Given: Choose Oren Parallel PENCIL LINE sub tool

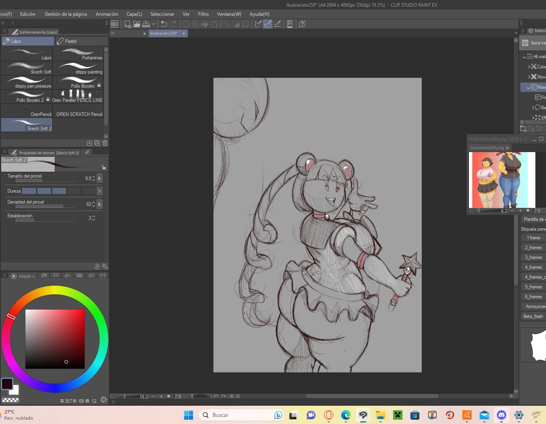Looking at the screenshot, I should pos(78,97).
